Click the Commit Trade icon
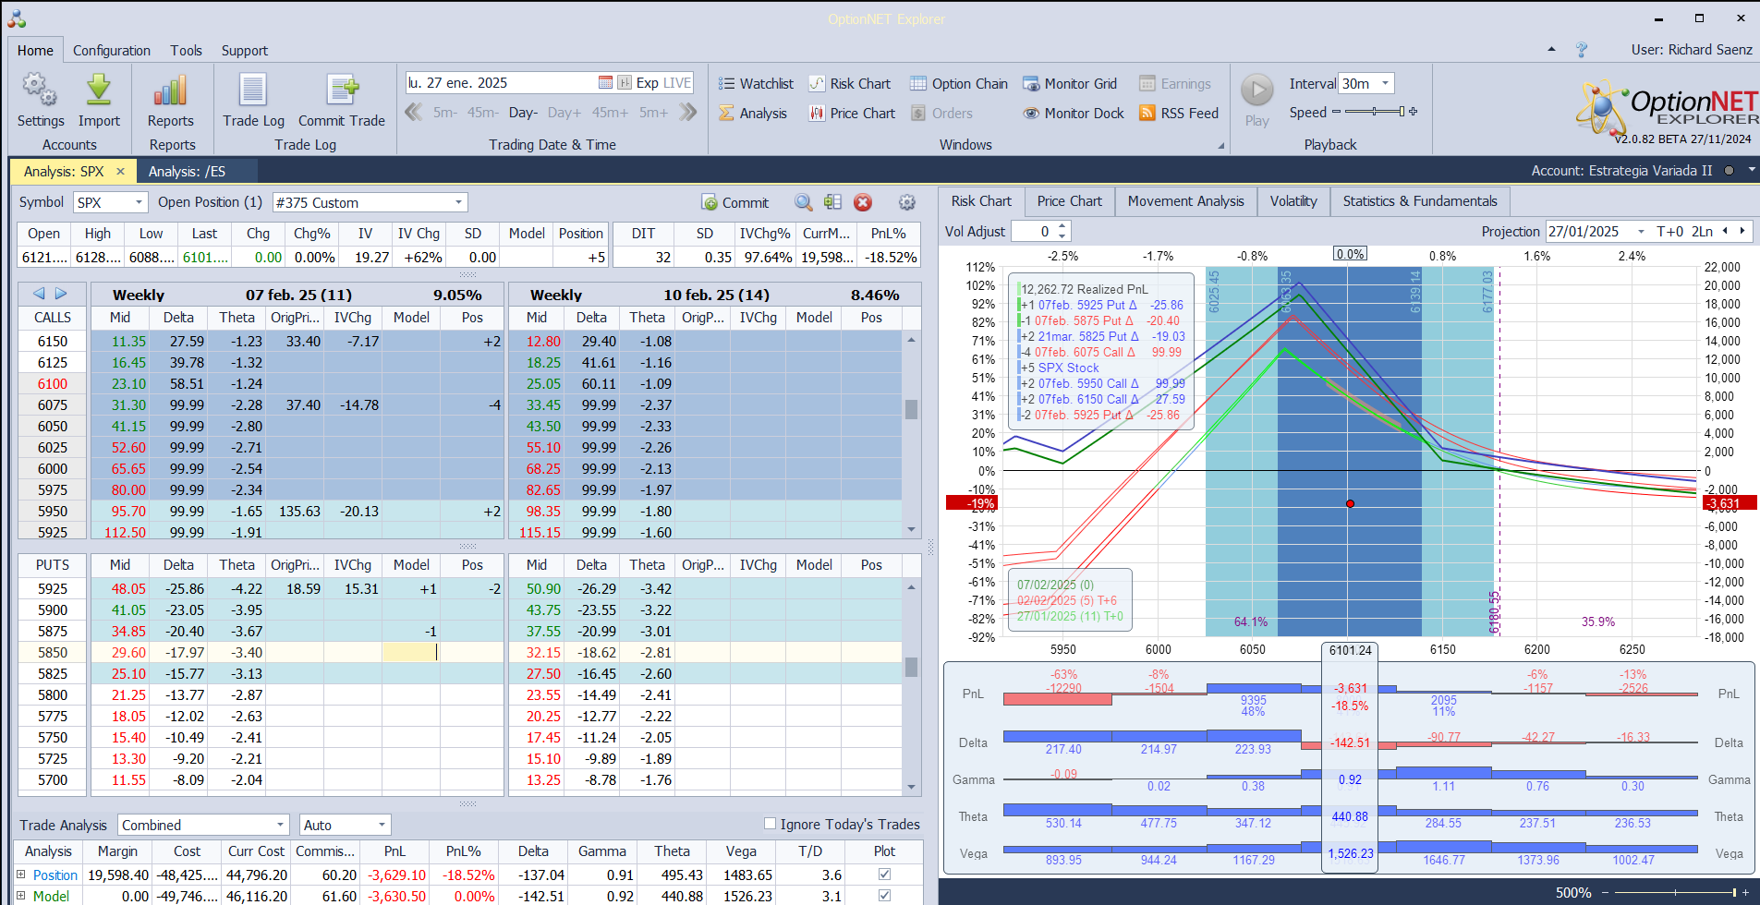 (342, 90)
